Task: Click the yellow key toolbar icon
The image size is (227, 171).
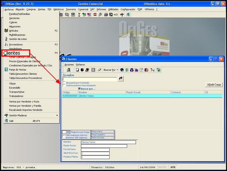Action: tap(116, 15)
